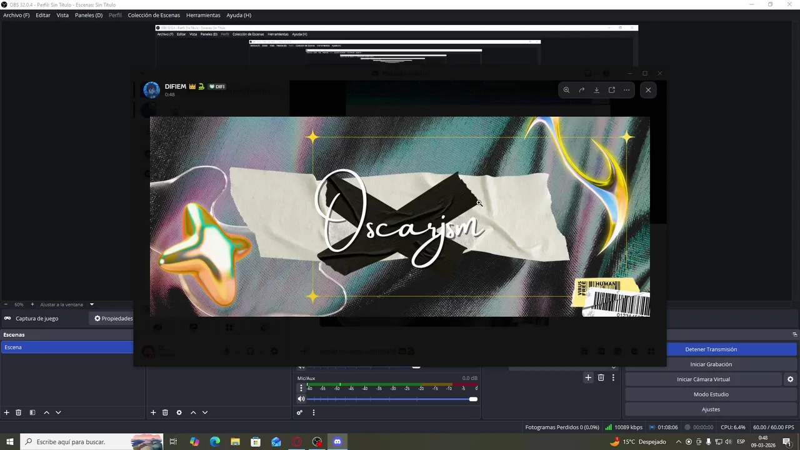This screenshot has width=800, height=450.
Task: Open the Archivo (F) menu
Action: pos(16,15)
